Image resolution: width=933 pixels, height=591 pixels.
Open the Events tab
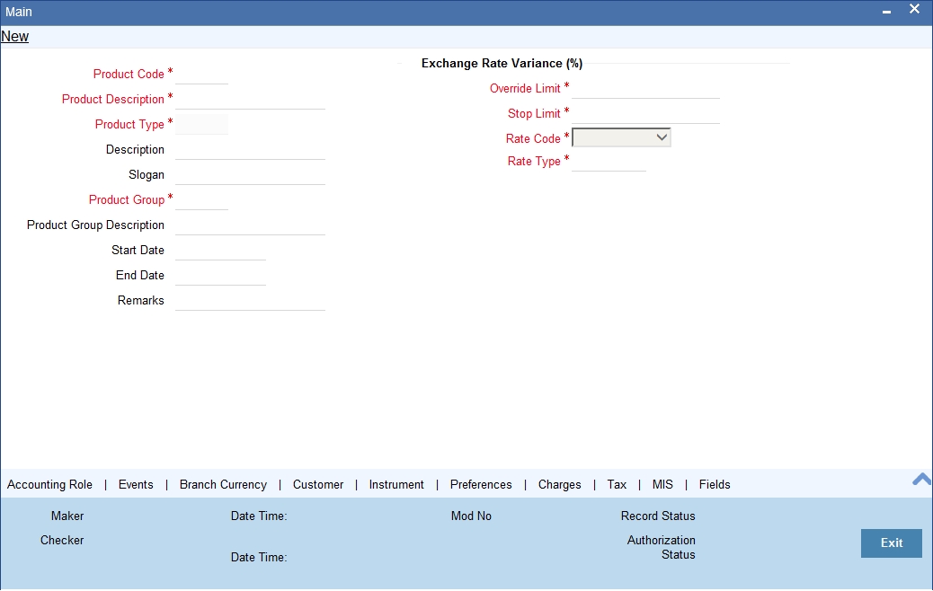click(x=136, y=484)
